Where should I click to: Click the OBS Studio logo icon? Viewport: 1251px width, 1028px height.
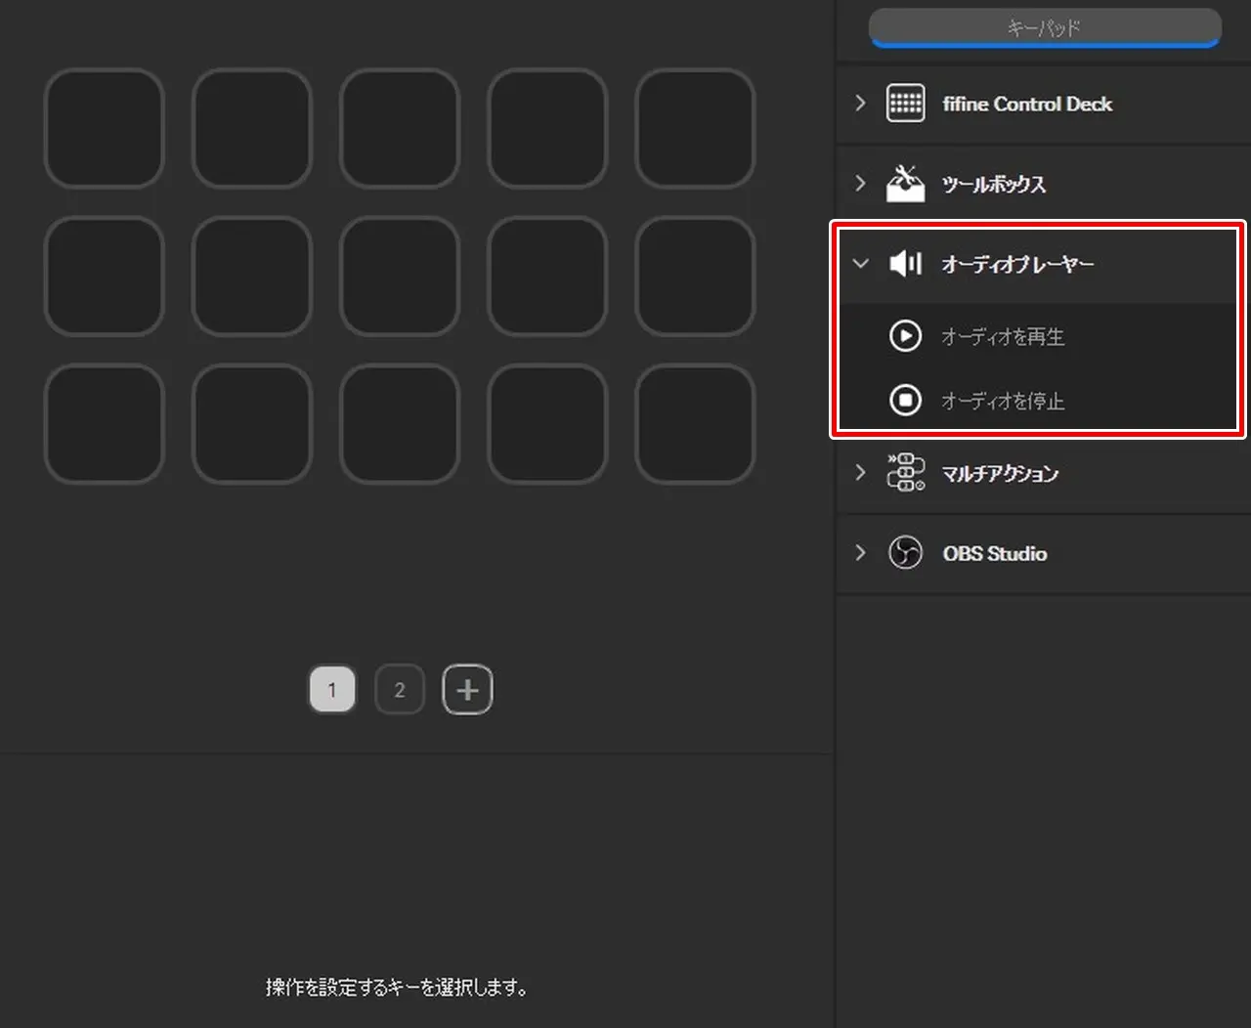point(905,553)
